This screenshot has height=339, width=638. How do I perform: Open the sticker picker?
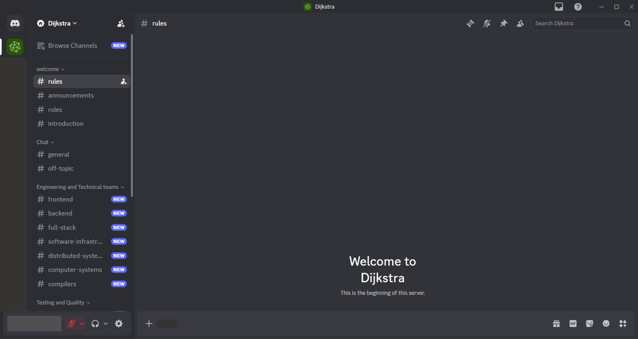click(x=589, y=323)
